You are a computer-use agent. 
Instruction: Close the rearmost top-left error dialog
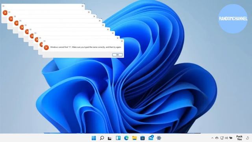(x=82, y=6)
